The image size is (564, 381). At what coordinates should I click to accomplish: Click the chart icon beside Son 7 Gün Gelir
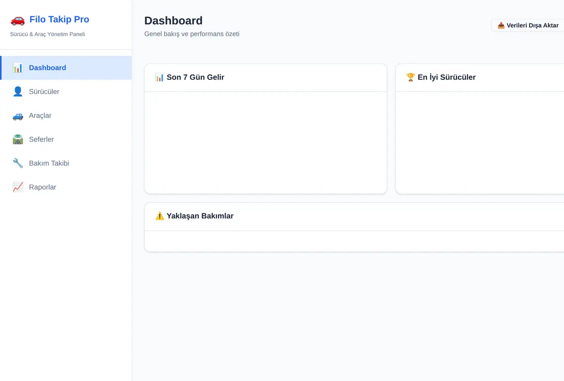point(160,77)
